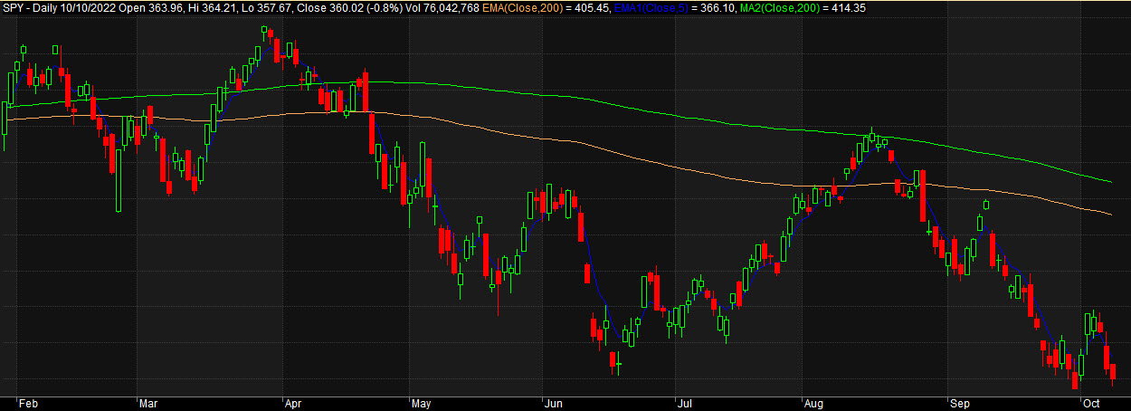Click the Close 360.02 (-0.8%) value
This screenshot has width=1131, height=411.
point(351,7)
